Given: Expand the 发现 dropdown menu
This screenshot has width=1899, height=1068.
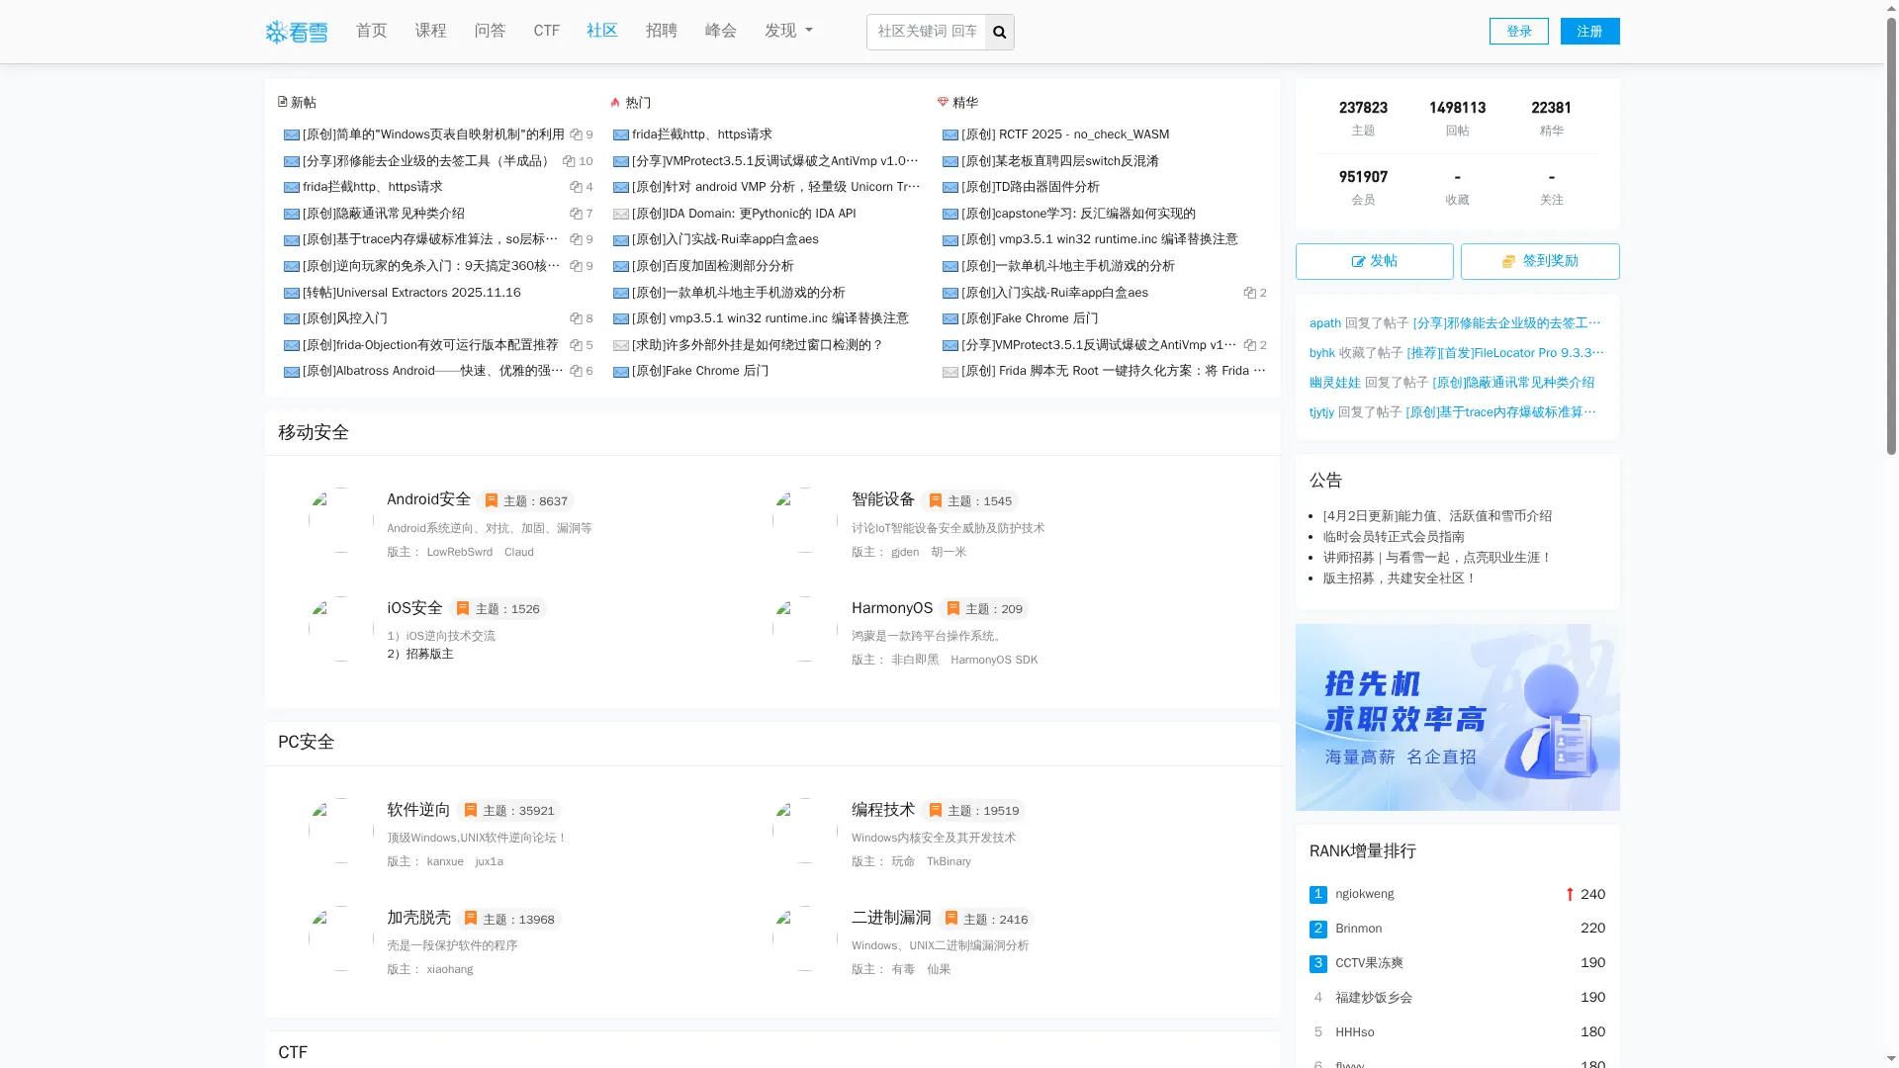Looking at the screenshot, I should 788,31.
